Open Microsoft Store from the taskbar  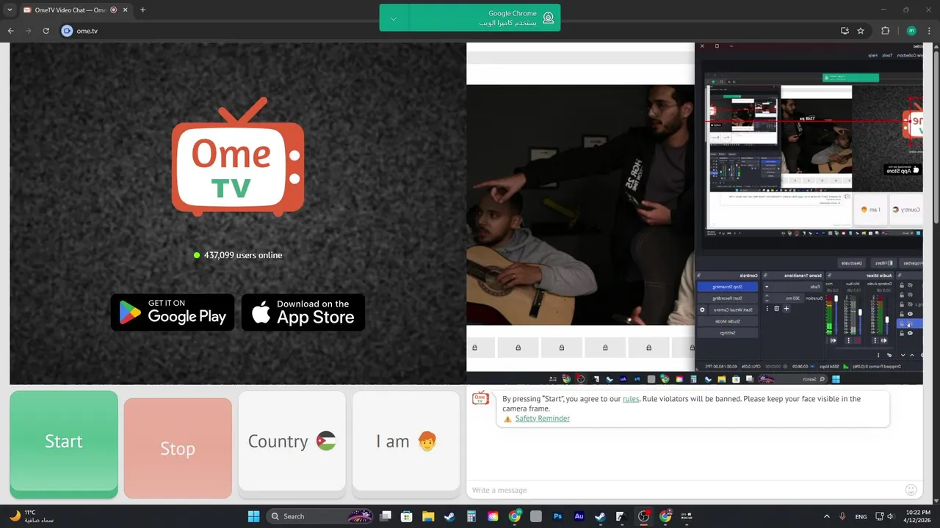coord(406,516)
